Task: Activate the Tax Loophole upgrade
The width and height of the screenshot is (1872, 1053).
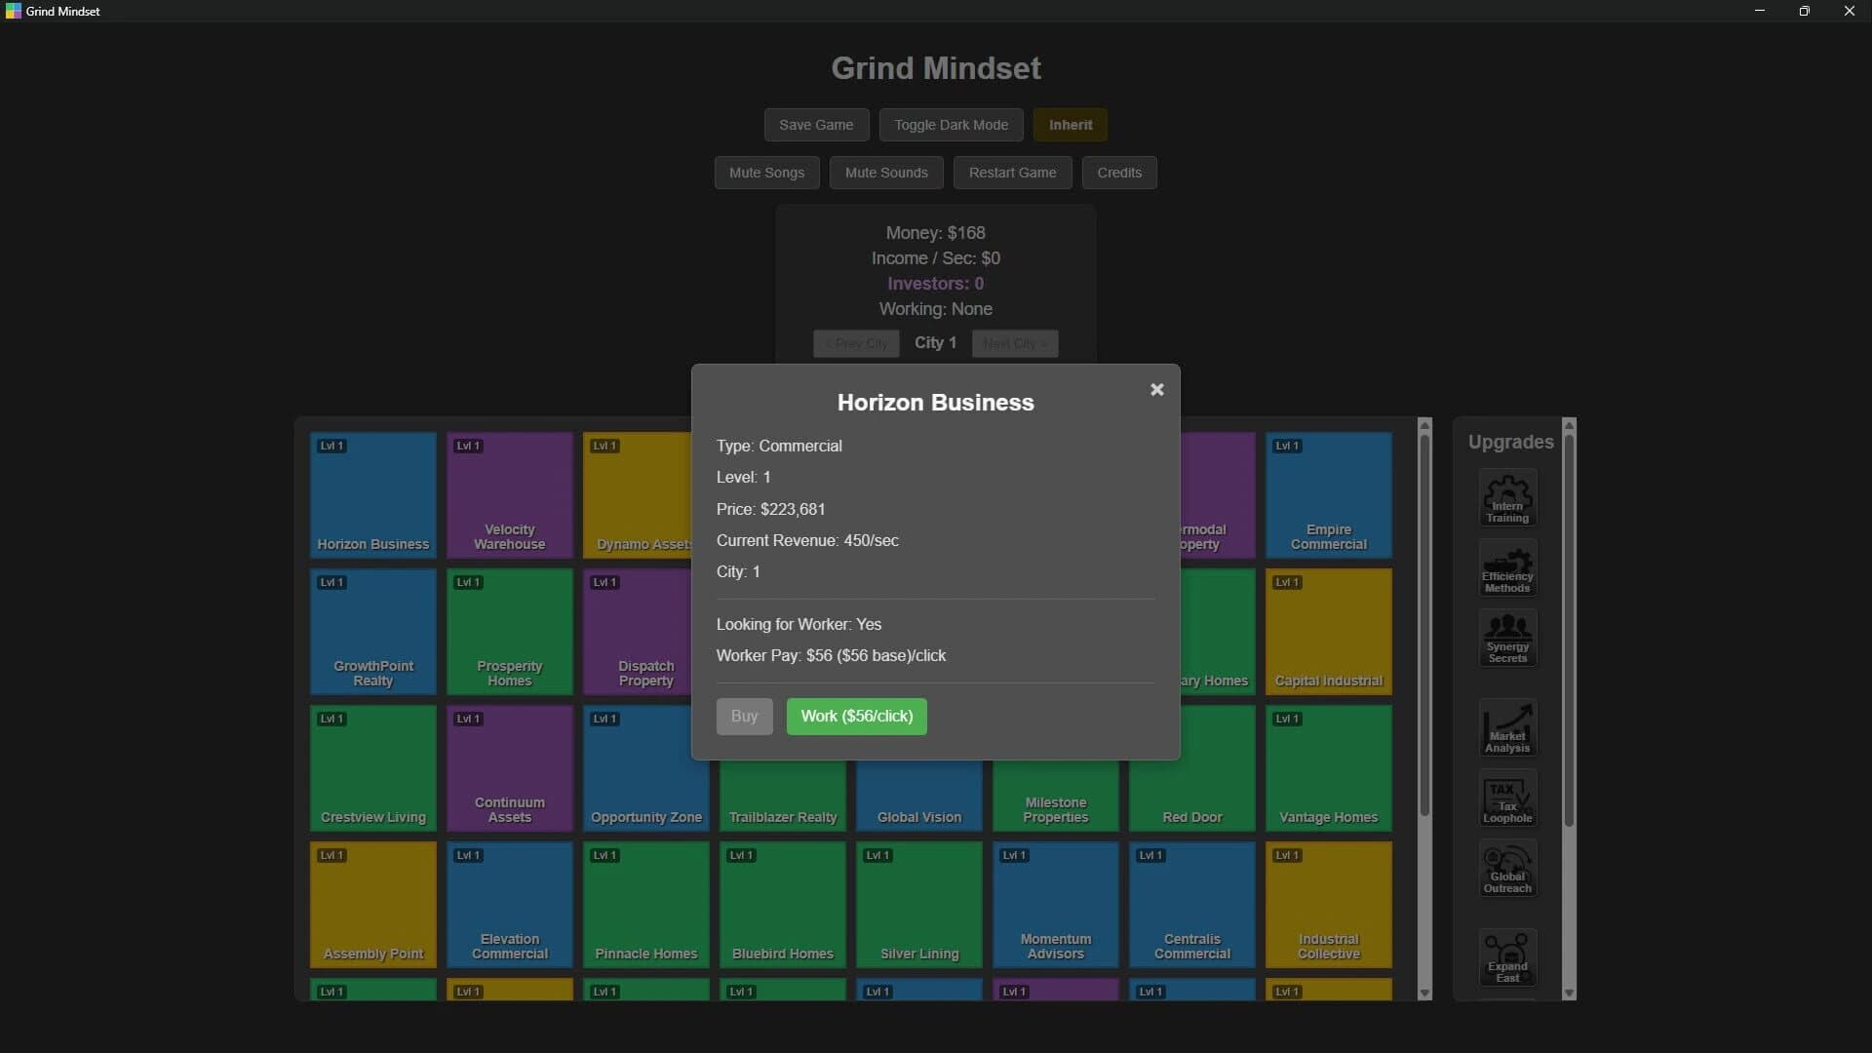Action: coord(1506,799)
